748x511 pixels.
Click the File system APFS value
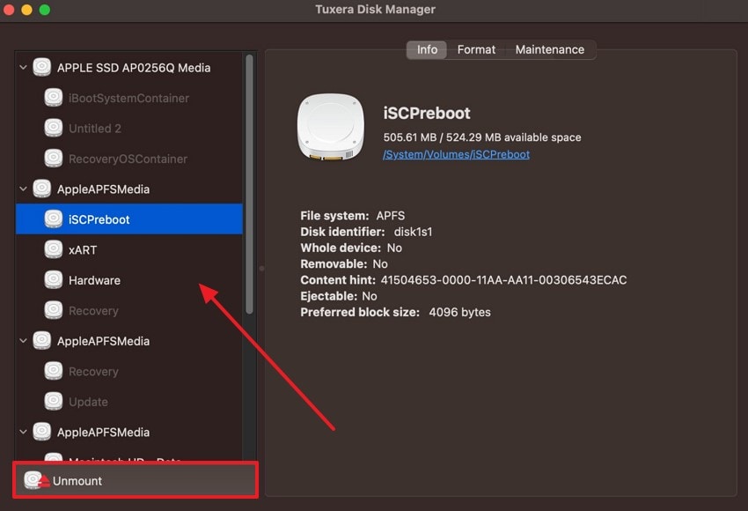390,216
